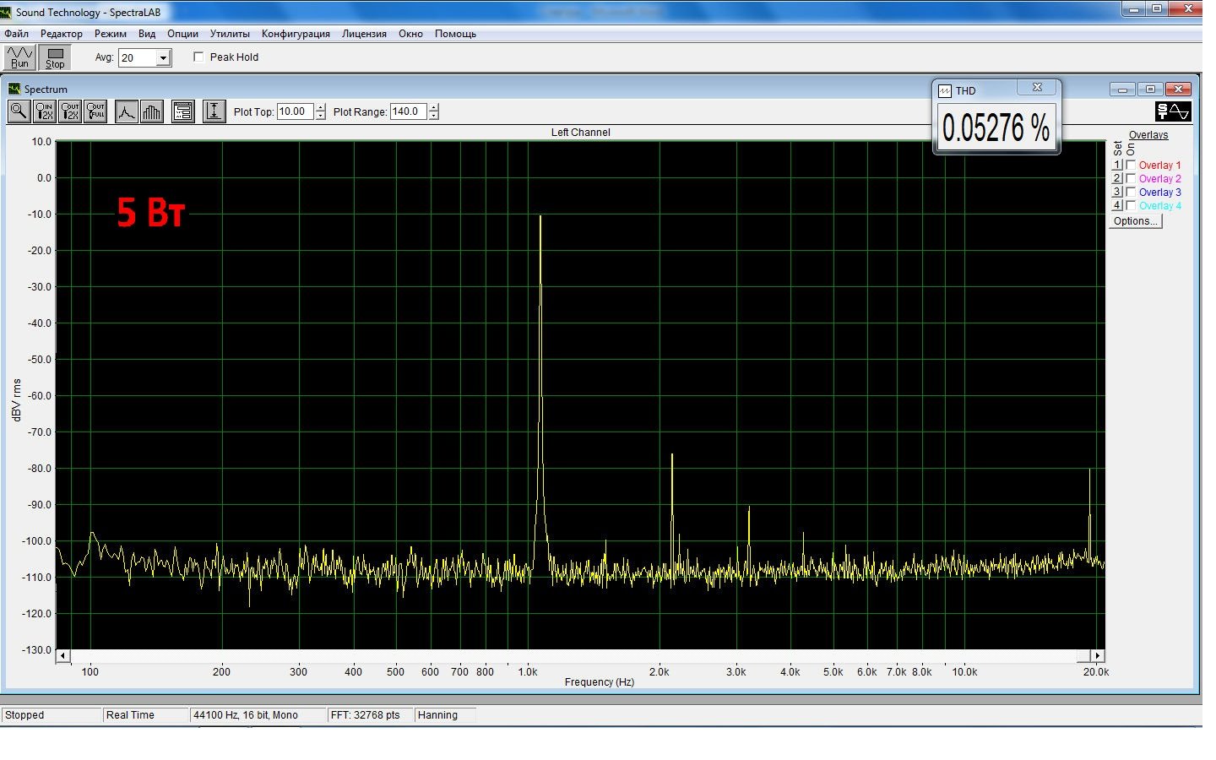Click the frequency scrollbar right arrow
Image resolution: width=1216 pixels, height=760 pixels.
coord(1097,655)
